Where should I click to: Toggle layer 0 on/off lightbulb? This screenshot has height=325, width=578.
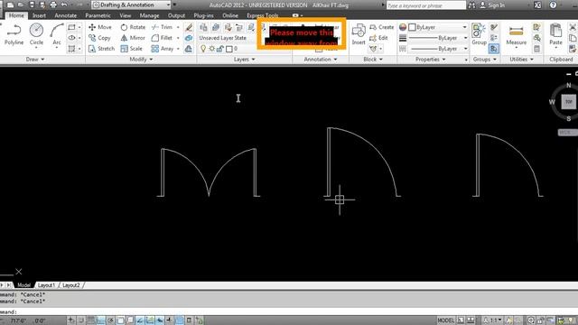coord(203,49)
